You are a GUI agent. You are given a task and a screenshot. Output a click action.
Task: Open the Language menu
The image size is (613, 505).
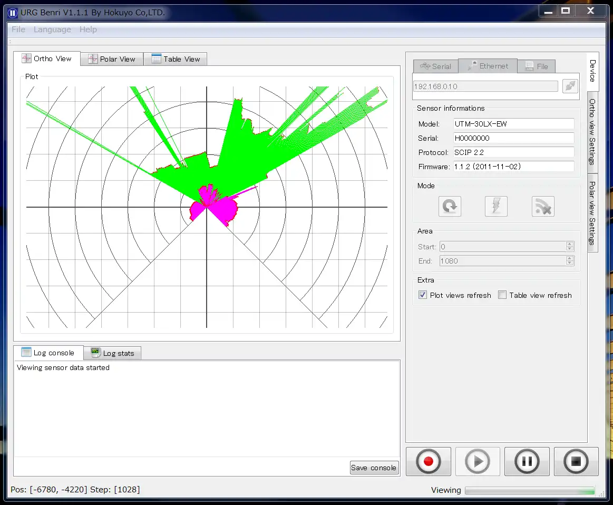52,30
